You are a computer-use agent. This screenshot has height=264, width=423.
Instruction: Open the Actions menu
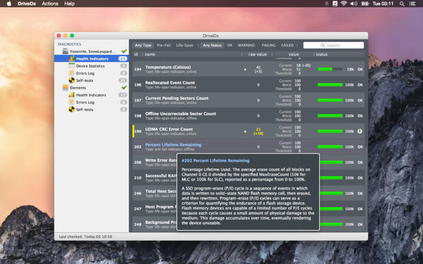click(50, 4)
